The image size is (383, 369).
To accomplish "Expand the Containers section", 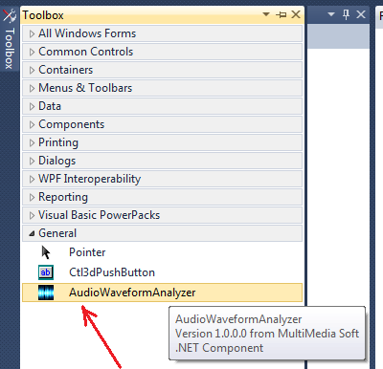I will 162,70.
